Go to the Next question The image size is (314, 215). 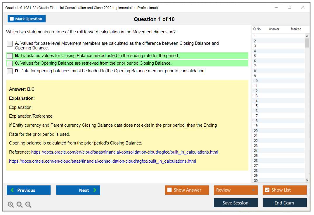(78, 190)
